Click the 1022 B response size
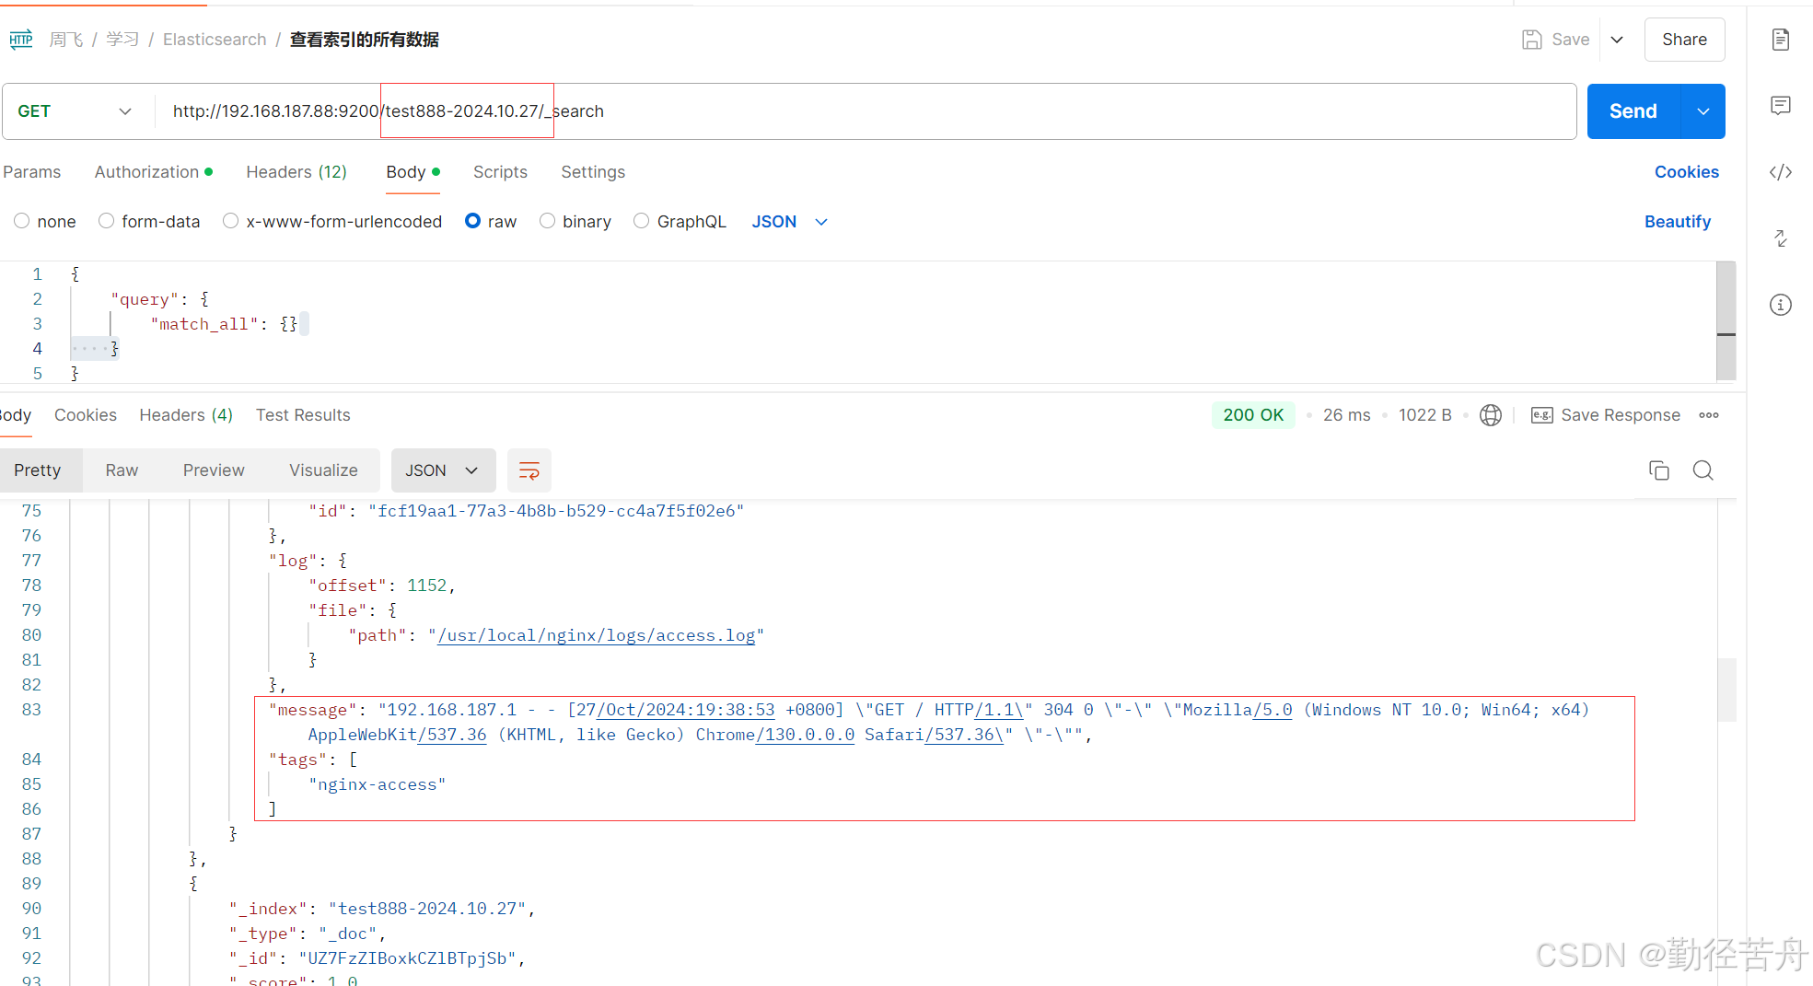This screenshot has height=986, width=1813. click(x=1424, y=415)
